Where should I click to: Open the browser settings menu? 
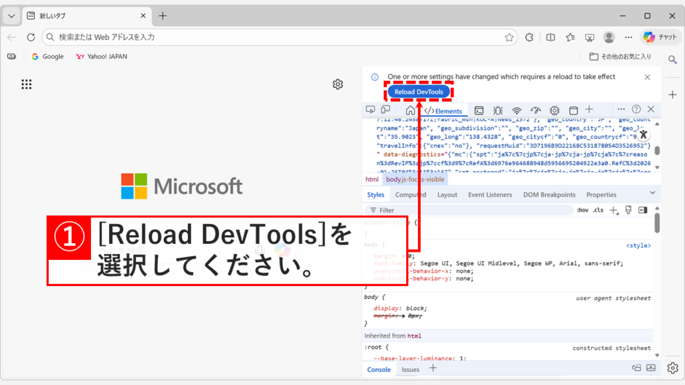[x=628, y=37]
